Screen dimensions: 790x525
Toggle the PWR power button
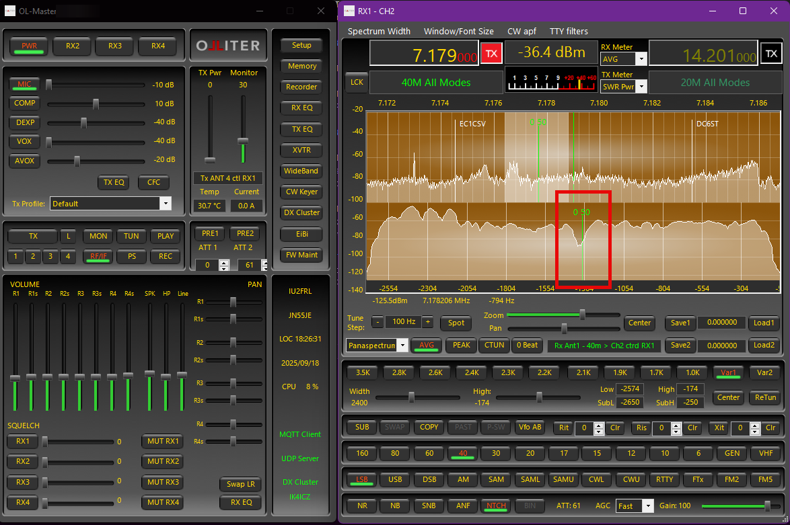point(29,46)
